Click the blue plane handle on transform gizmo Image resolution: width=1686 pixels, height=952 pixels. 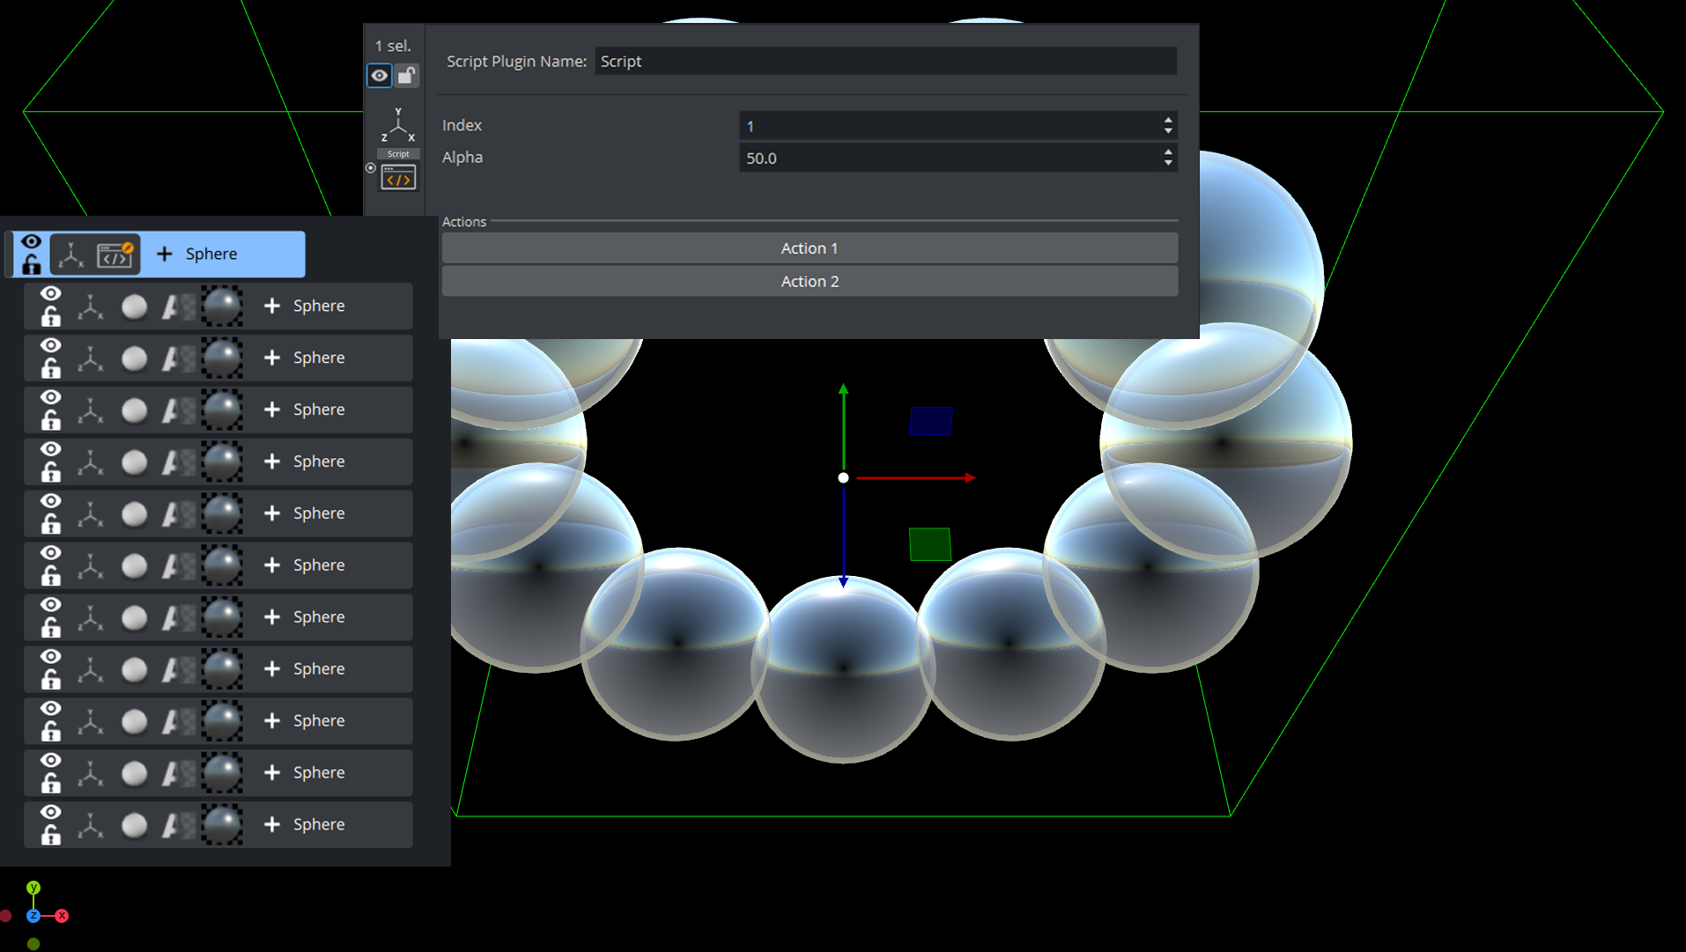930,421
